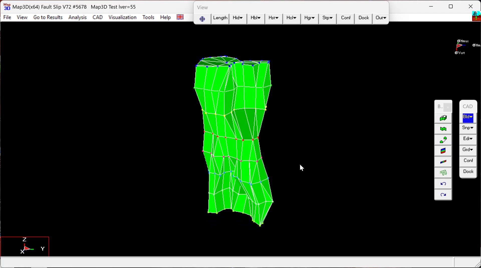The width and height of the screenshot is (481, 268).
Task: Click the XYZ axis orientation indicator
Action: [25, 247]
